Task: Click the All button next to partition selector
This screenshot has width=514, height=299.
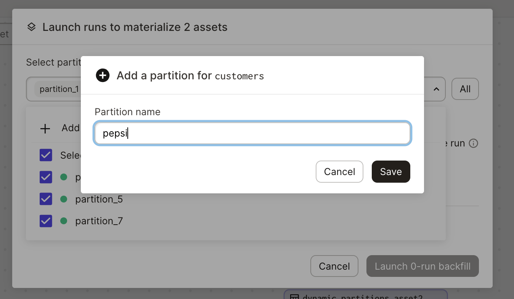Action: (465, 89)
